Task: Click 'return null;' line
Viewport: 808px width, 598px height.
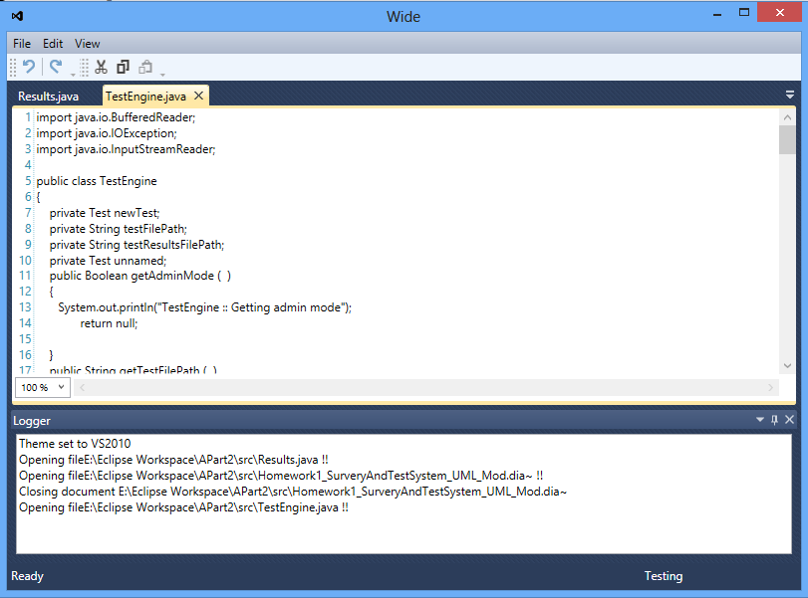Action: pos(109,323)
